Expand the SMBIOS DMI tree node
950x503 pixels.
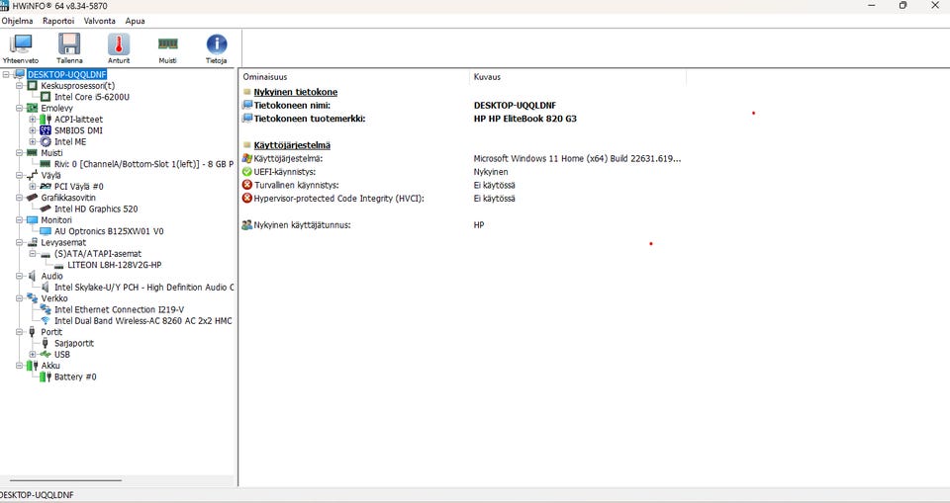tap(33, 130)
